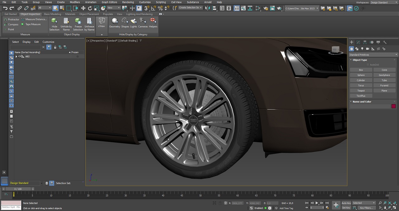The height and width of the screenshot is (211, 399).
Task: Click the Hide Selection icon
Action: click(54, 21)
